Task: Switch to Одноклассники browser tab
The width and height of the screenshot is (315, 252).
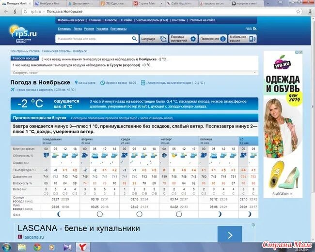Action: (x=116, y=3)
